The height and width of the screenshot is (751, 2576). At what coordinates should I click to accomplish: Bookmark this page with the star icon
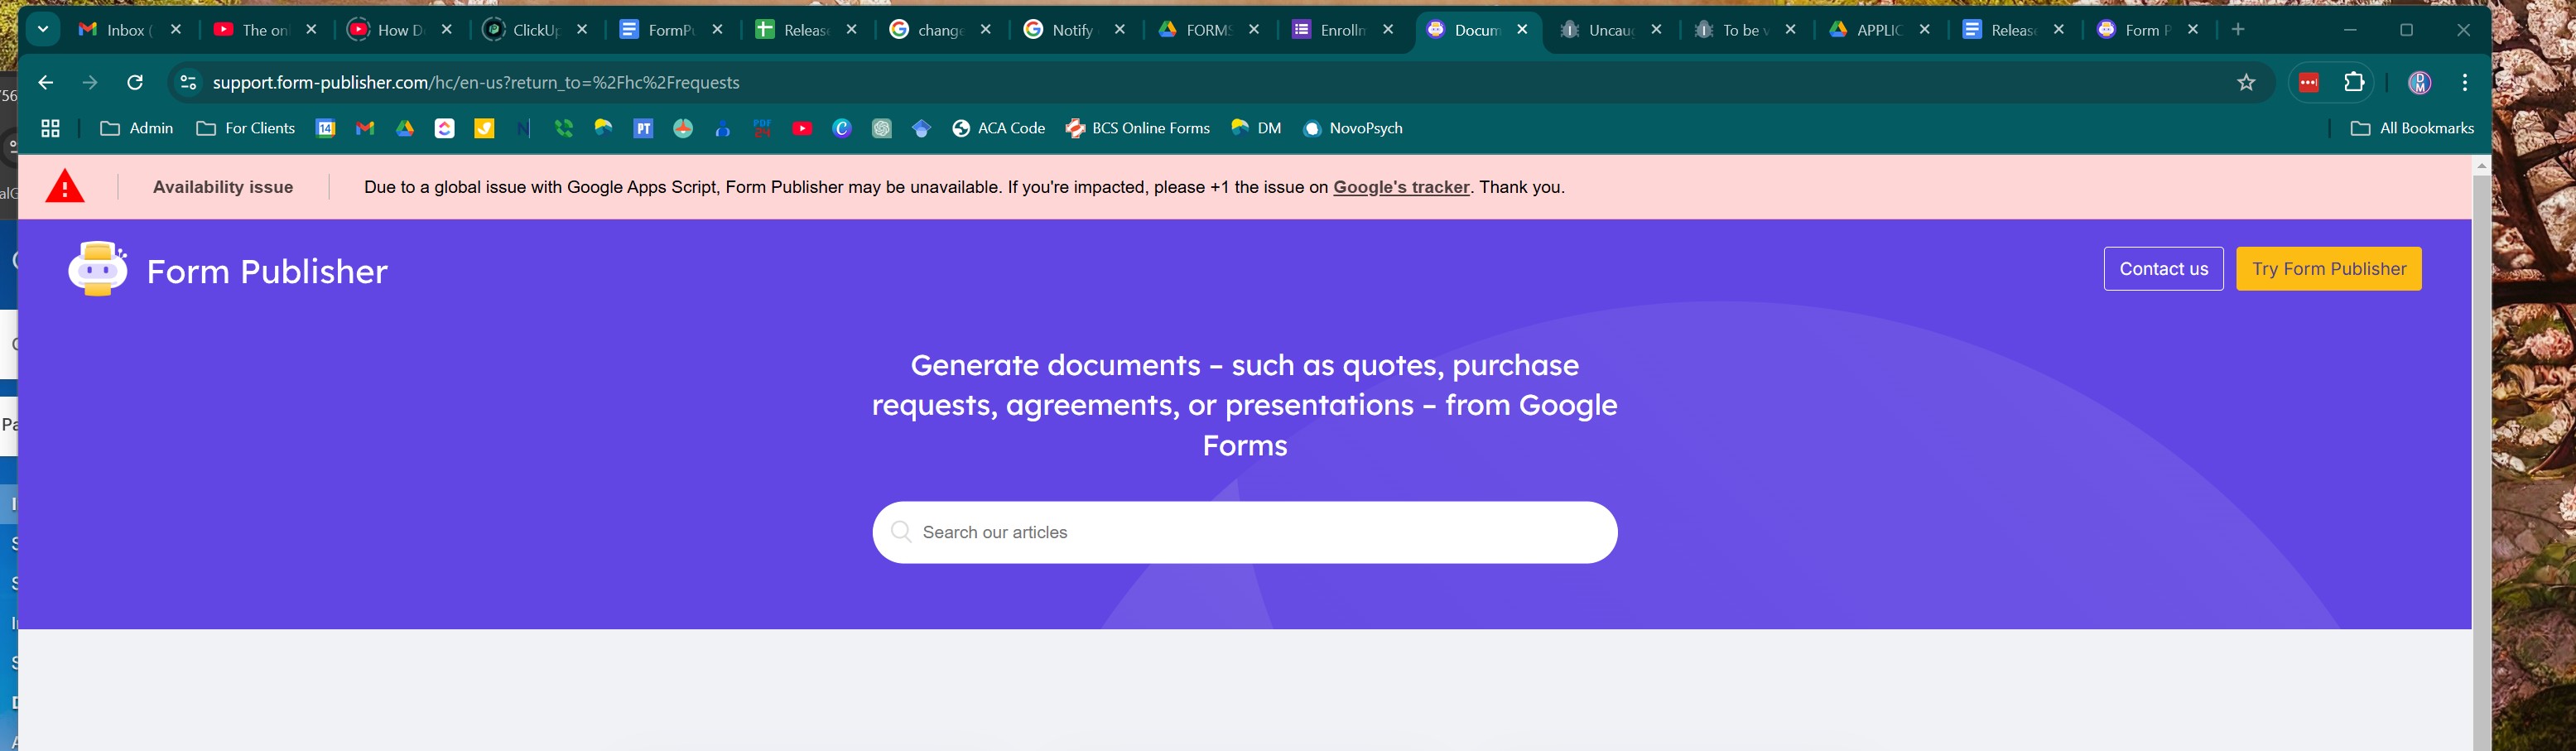pos(2246,83)
